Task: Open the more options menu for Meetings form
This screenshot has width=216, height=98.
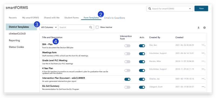Action: [x=204, y=53]
